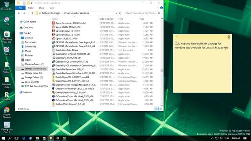Go forward in File Explorer
Viewport: 251px width, 141px height.
[24, 13]
